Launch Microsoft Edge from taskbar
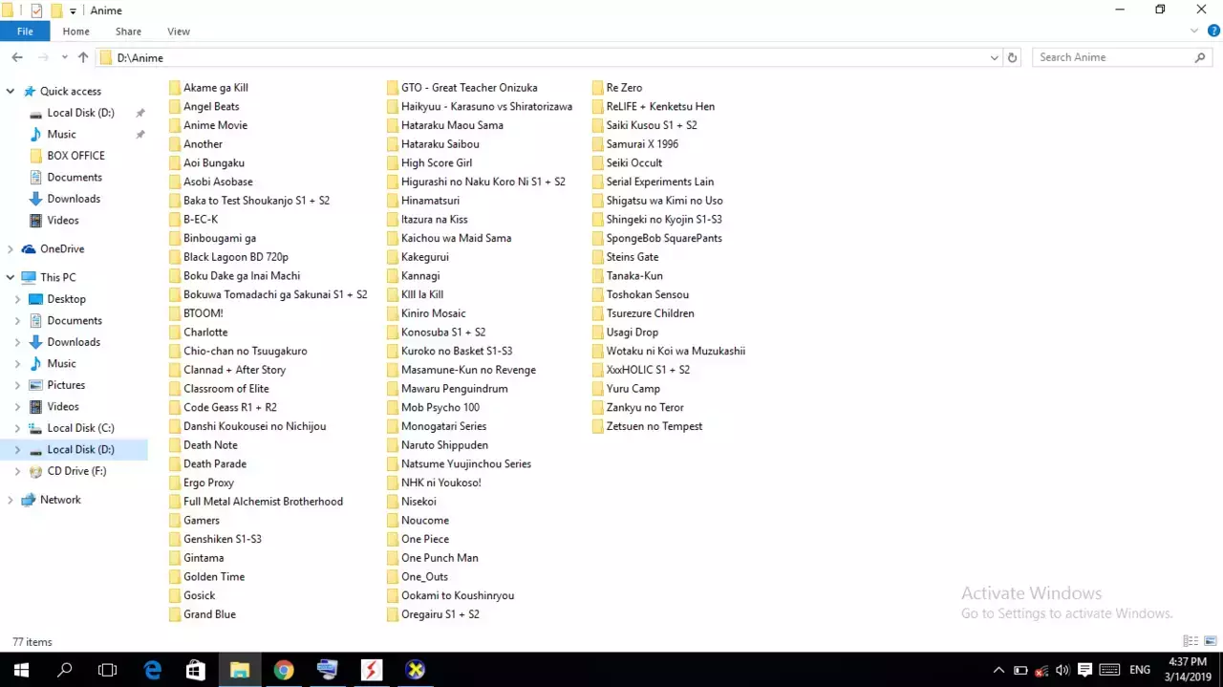Viewport: 1223px width, 687px height. tap(152, 670)
